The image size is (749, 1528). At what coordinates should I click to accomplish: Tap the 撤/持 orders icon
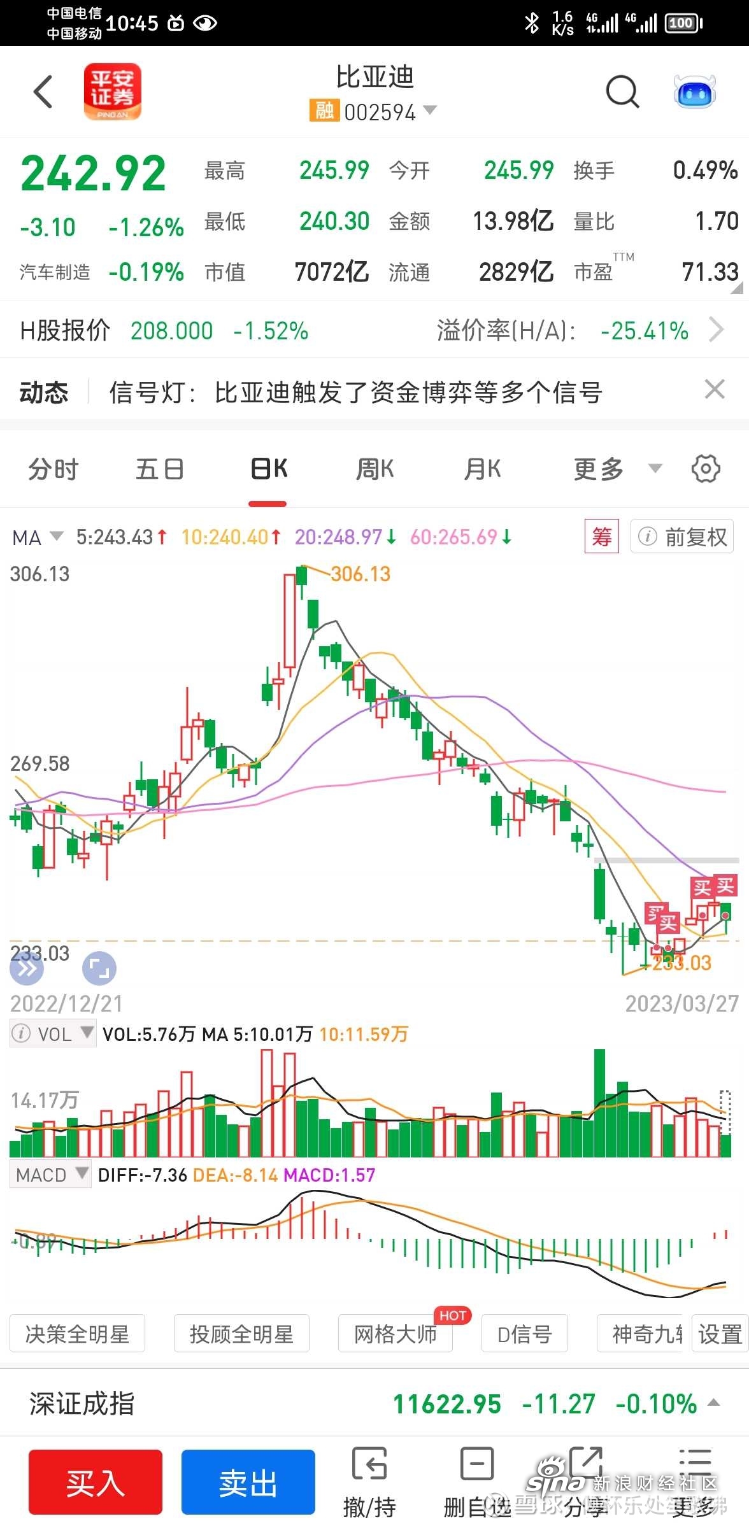(369, 1482)
